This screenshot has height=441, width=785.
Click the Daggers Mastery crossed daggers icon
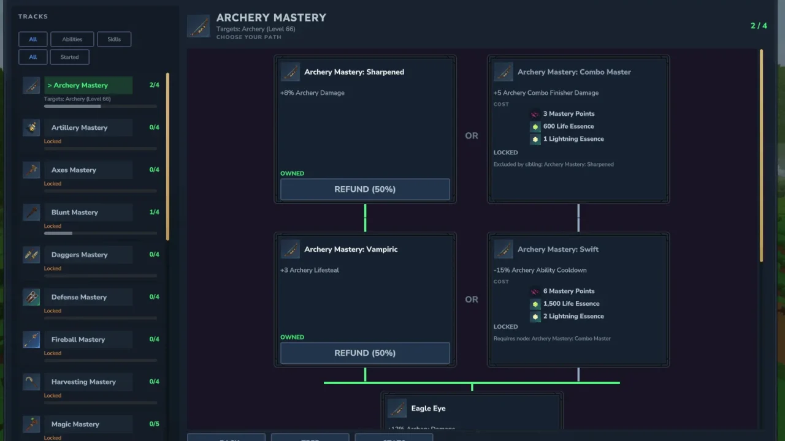click(31, 254)
